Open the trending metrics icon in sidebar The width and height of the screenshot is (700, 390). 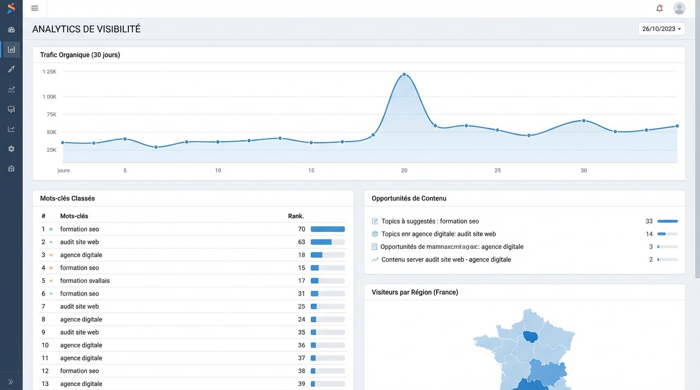point(11,89)
